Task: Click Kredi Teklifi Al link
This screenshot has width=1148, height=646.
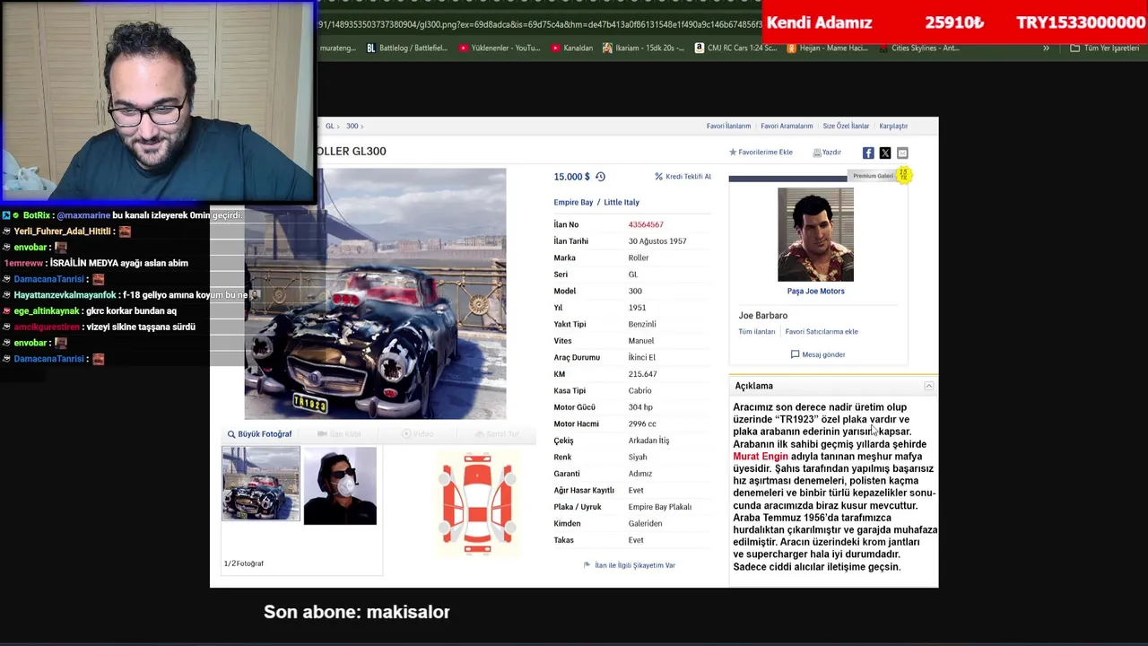Action: click(683, 177)
